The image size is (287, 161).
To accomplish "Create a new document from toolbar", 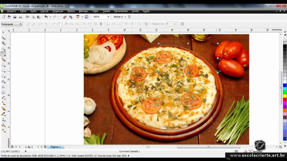I will (4, 17).
